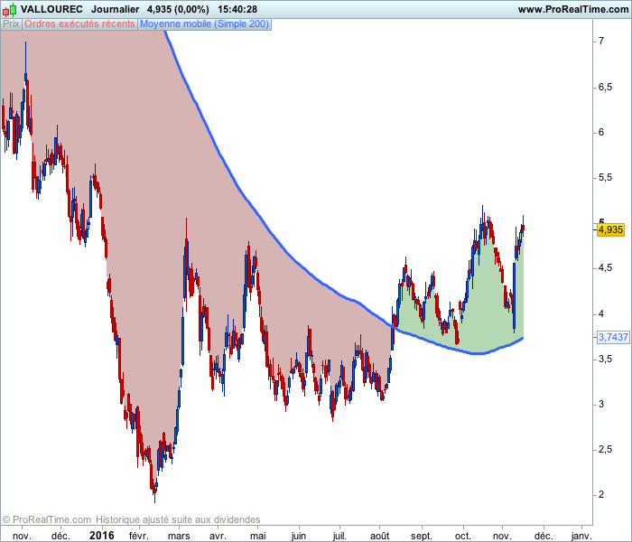Click the 15:40:28 time readout

(237, 9)
